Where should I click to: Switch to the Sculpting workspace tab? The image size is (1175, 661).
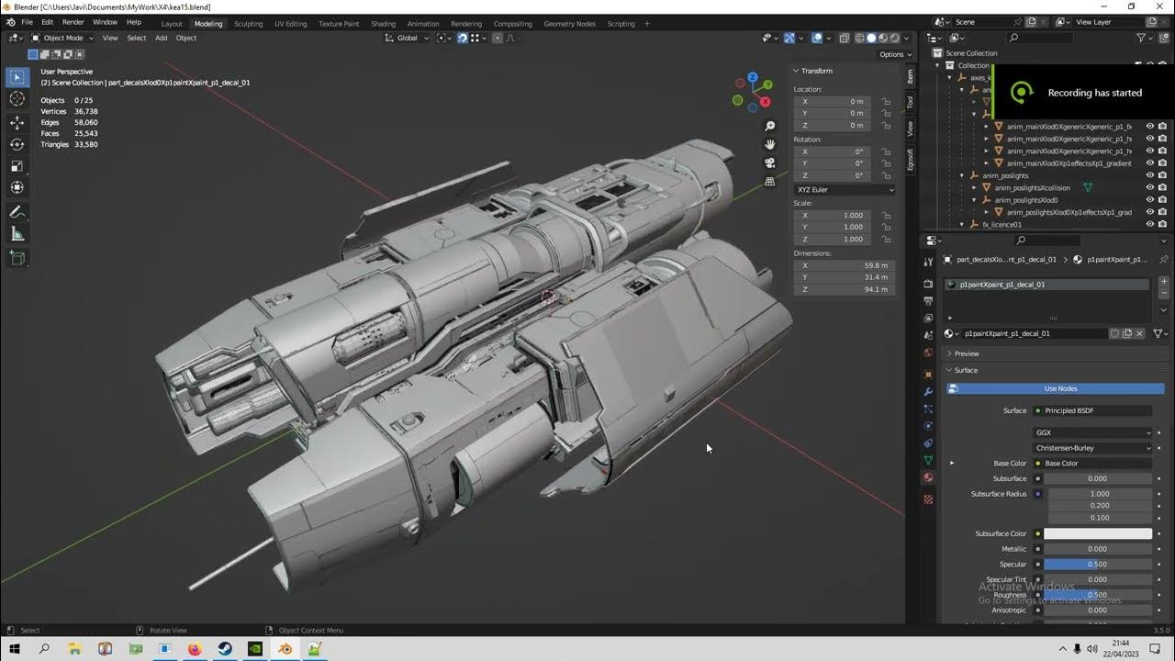(248, 24)
